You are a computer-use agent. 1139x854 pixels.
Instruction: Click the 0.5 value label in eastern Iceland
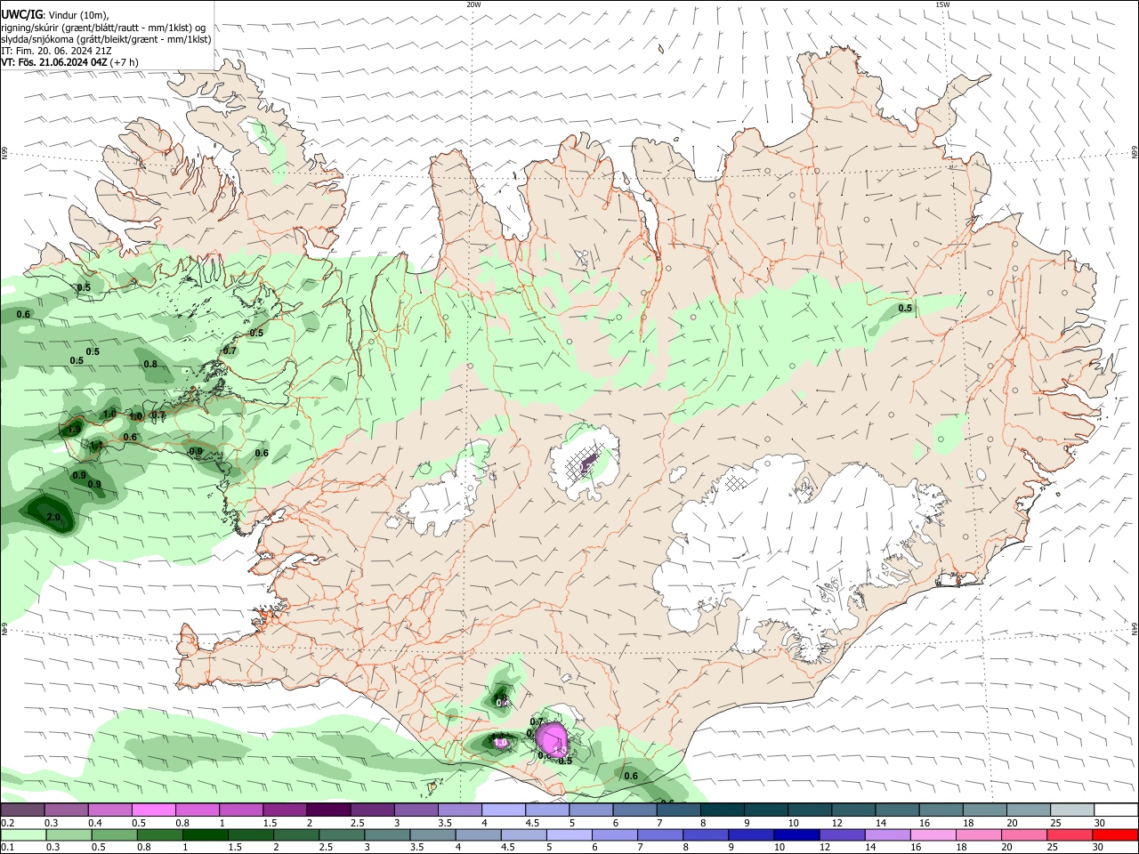(x=905, y=309)
